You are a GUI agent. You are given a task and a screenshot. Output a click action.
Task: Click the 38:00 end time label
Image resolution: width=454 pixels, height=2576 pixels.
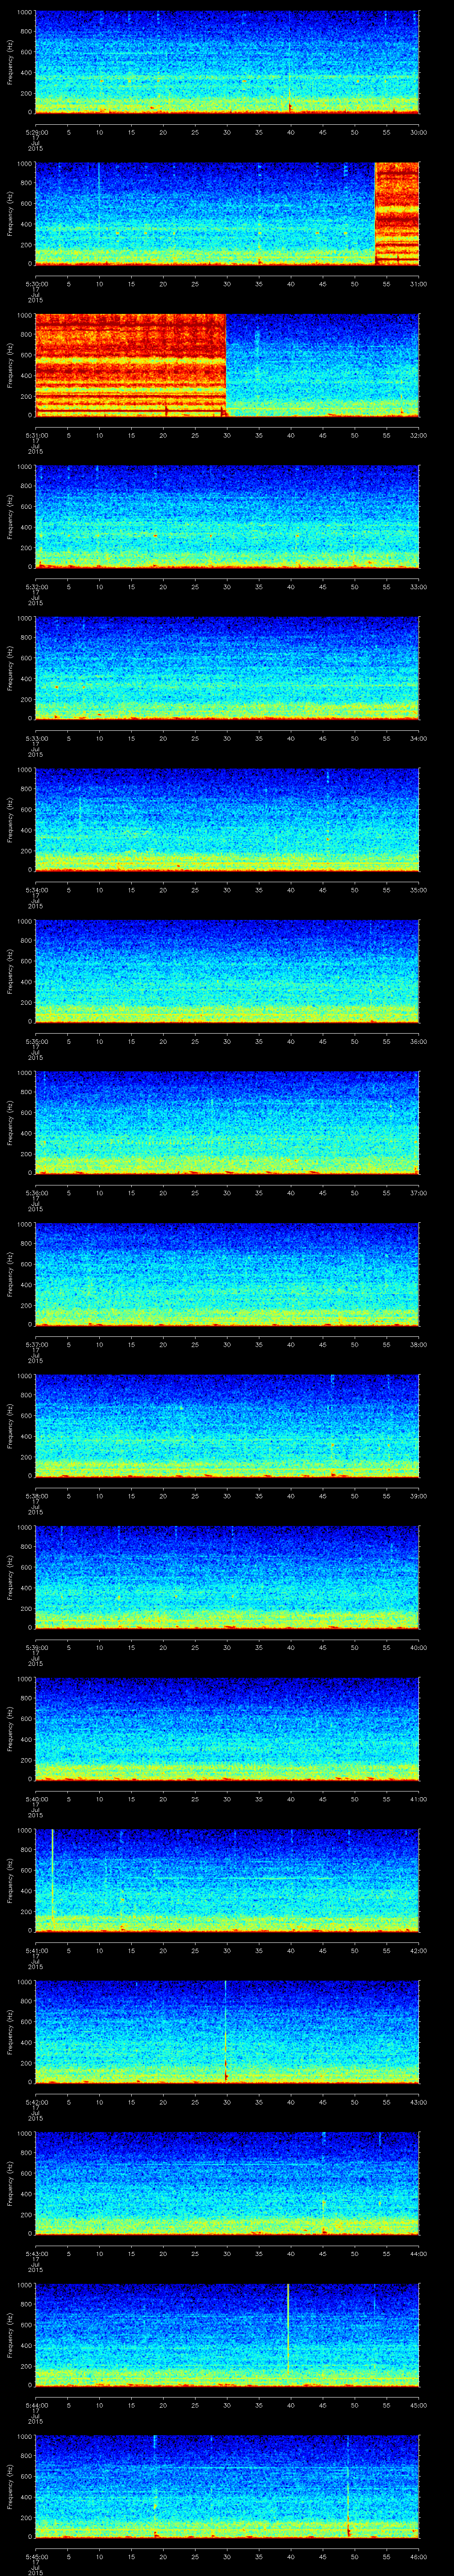tap(419, 1344)
